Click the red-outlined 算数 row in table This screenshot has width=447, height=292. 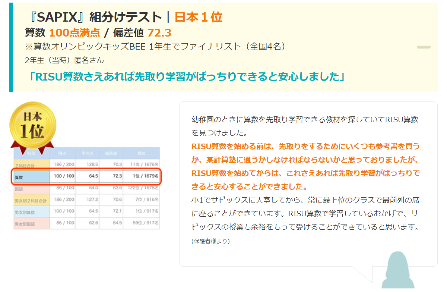point(87,176)
